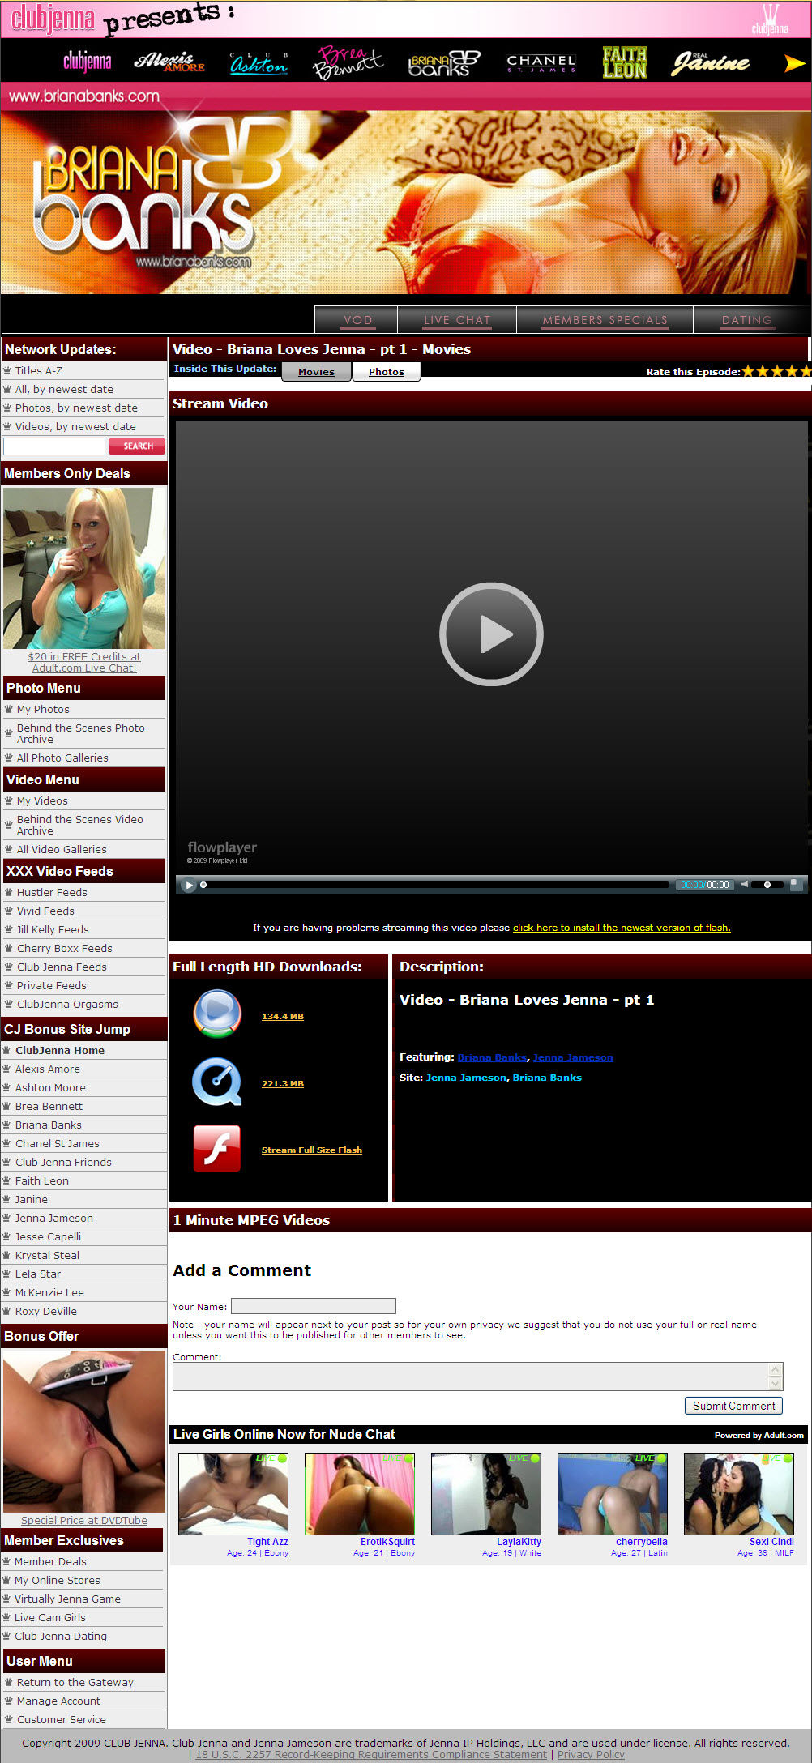Open the Chanel St. James logo link
The image size is (812, 1763).
tap(541, 63)
